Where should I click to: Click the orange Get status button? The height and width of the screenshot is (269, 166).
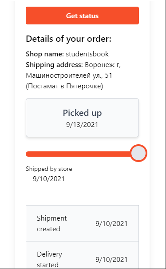point(82,16)
